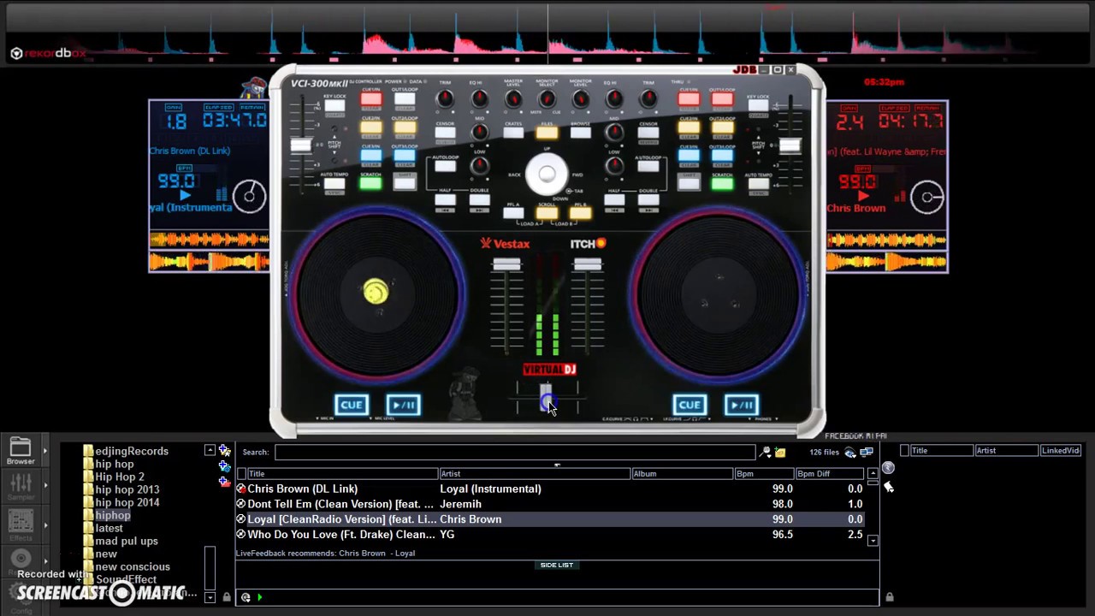Open the Sampler panel icon
Image resolution: width=1095 pixels, height=616 pixels.
click(x=21, y=486)
